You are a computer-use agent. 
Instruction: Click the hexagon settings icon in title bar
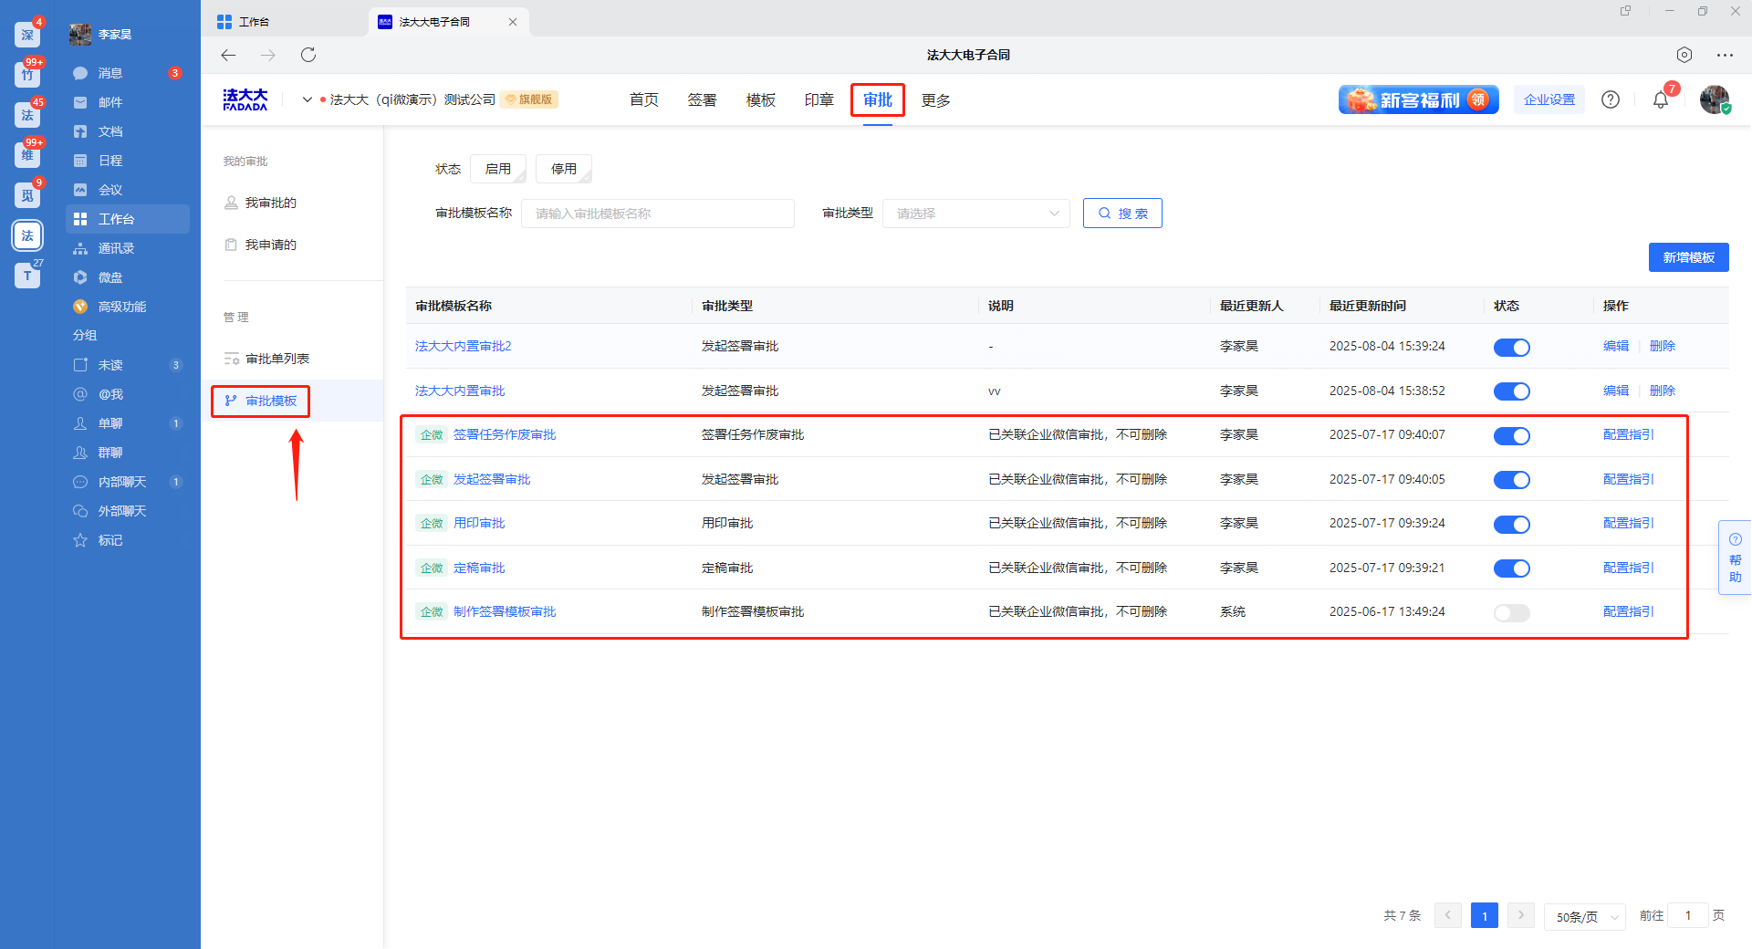(1684, 55)
